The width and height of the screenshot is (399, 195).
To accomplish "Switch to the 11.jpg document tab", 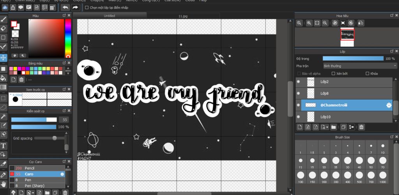I will tap(183, 16).
